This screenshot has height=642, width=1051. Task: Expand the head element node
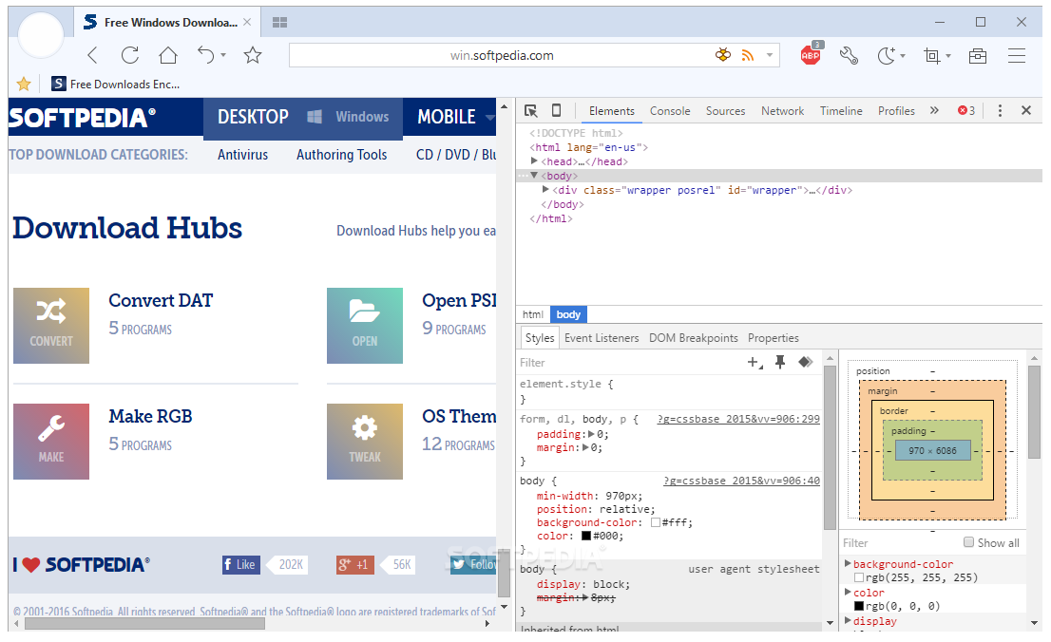(x=534, y=160)
